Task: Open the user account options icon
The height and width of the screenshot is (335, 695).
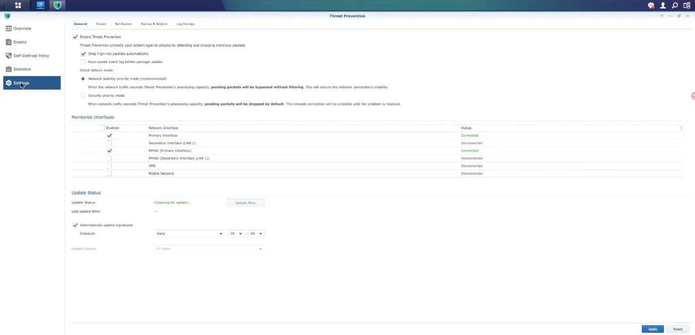Action: (x=663, y=5)
